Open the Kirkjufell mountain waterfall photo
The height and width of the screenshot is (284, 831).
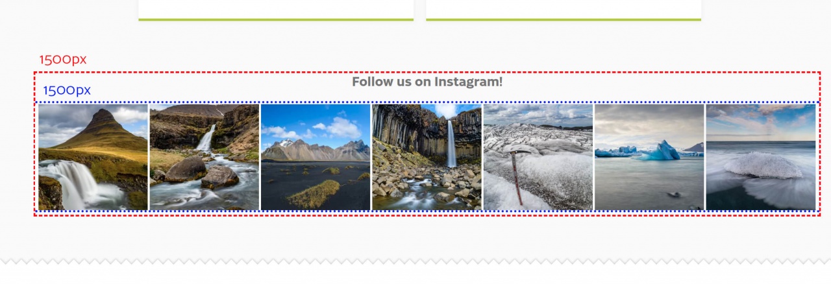click(x=93, y=157)
